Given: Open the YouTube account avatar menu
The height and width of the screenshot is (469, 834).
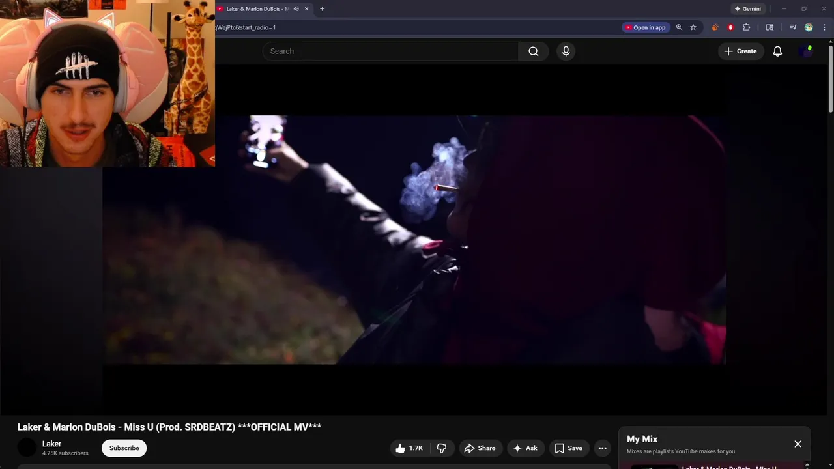Looking at the screenshot, I should coord(806,51).
